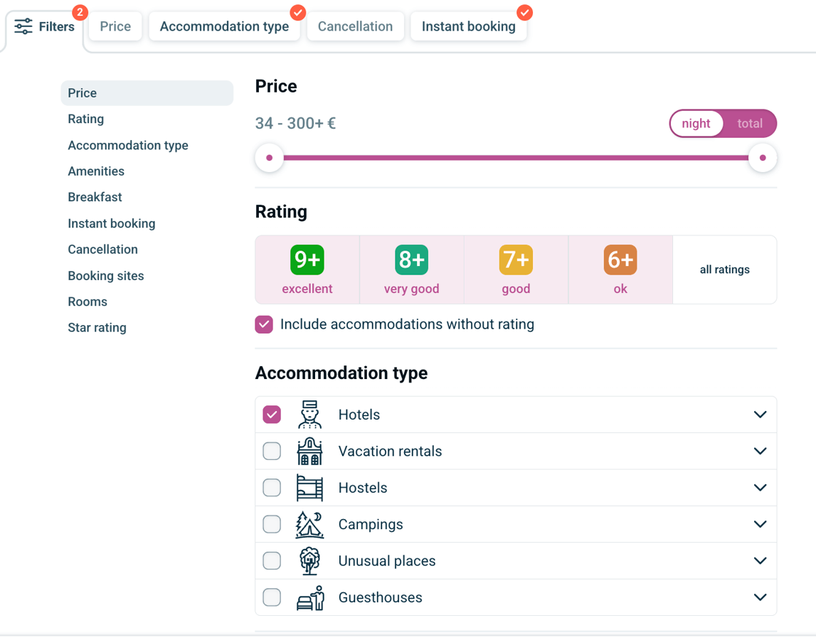The width and height of the screenshot is (816, 640).
Task: Open the Instant booking filter button
Action: click(x=468, y=26)
